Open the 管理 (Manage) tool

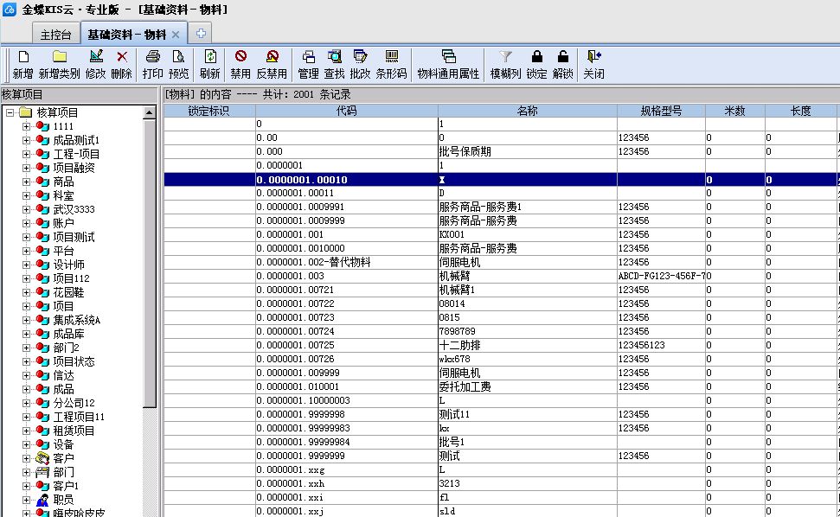(x=309, y=56)
